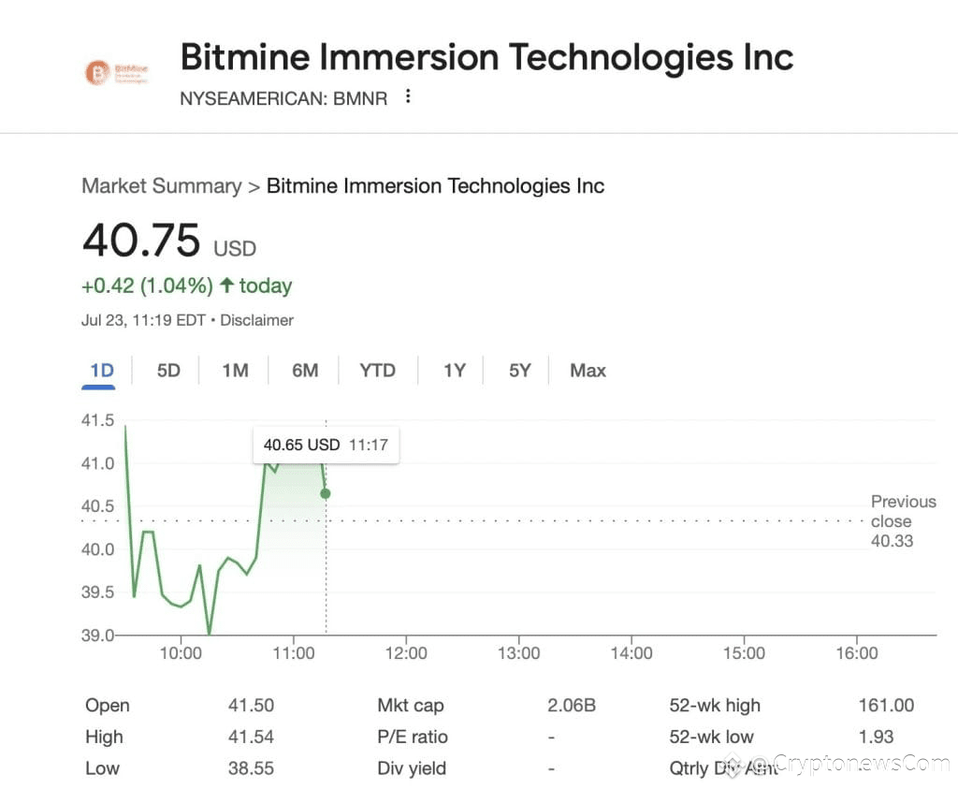Click the green chart marker dot at 11:17
This screenshot has height=789, width=958.
326,493
